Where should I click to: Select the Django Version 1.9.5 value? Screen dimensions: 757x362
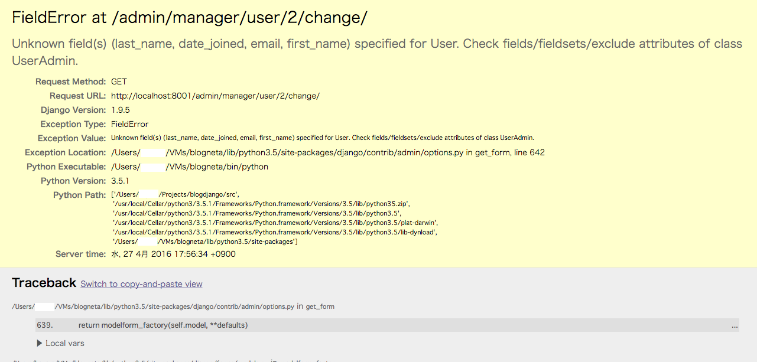[121, 110]
